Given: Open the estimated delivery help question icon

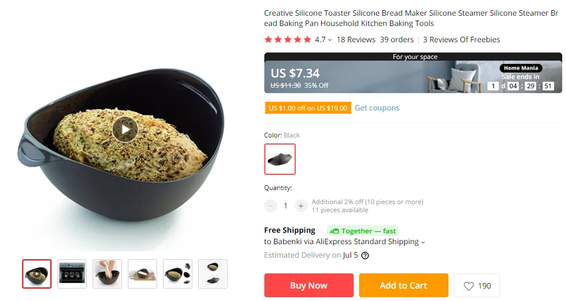Looking at the screenshot, I should (x=365, y=256).
